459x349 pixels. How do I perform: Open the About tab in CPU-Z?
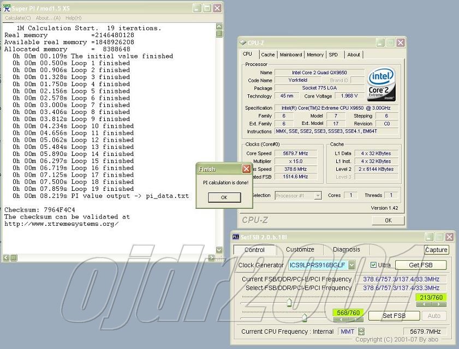click(354, 55)
